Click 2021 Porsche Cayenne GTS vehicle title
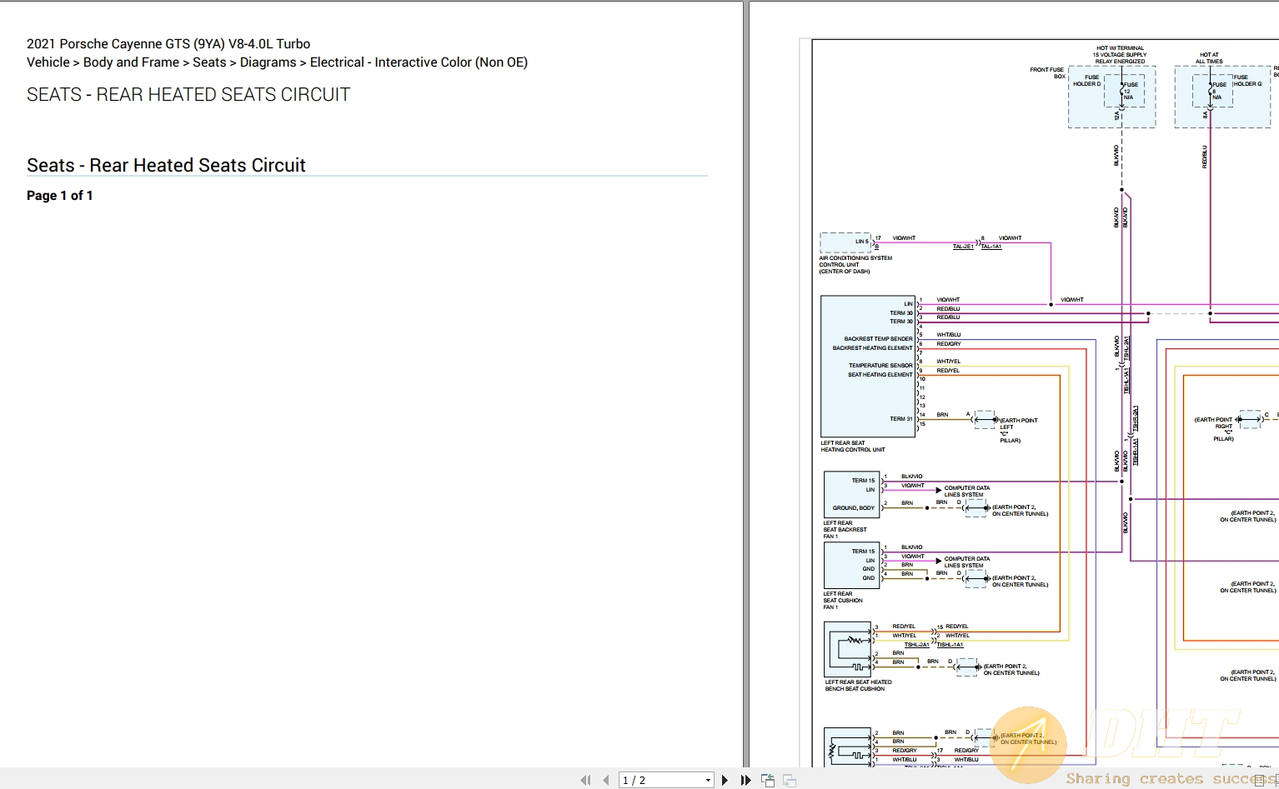Screen dimensions: 1279x789 pyautogui.click(x=168, y=44)
